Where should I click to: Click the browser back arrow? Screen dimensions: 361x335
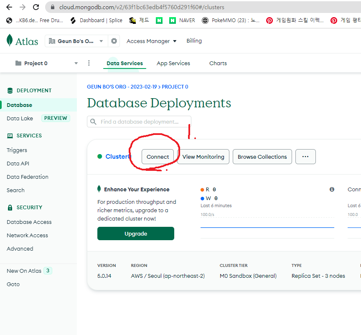pos(9,7)
